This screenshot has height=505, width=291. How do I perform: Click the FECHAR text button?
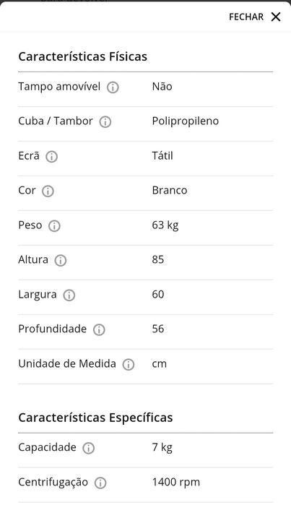tap(246, 17)
